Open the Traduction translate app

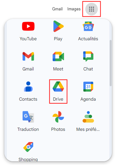[x=28, y=121]
